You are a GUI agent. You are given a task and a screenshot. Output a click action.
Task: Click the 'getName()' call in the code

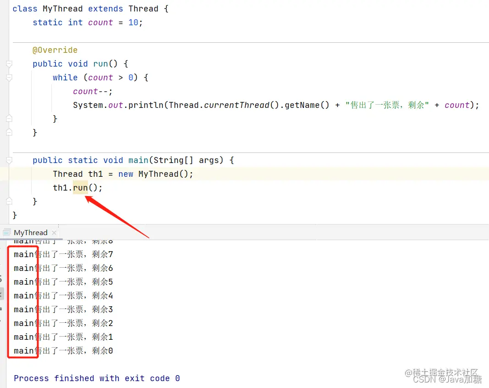coord(307,105)
